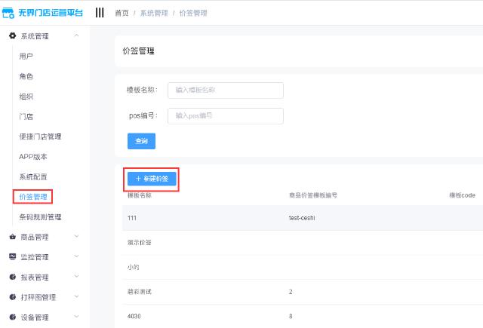Go to 首页 breadcrumb link
Image resolution: width=483 pixels, height=328 pixels.
(122, 13)
